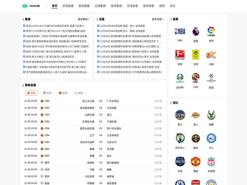Open the Warriors (勇士) team logo
Screen dimensions: 247x185
click(x=180, y=115)
